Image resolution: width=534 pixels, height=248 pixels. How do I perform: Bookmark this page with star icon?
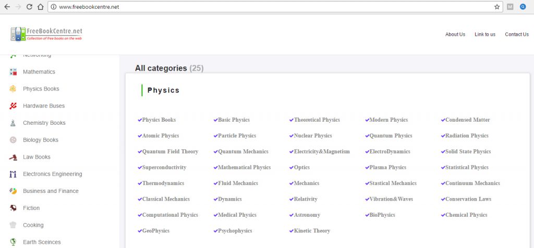(497, 7)
